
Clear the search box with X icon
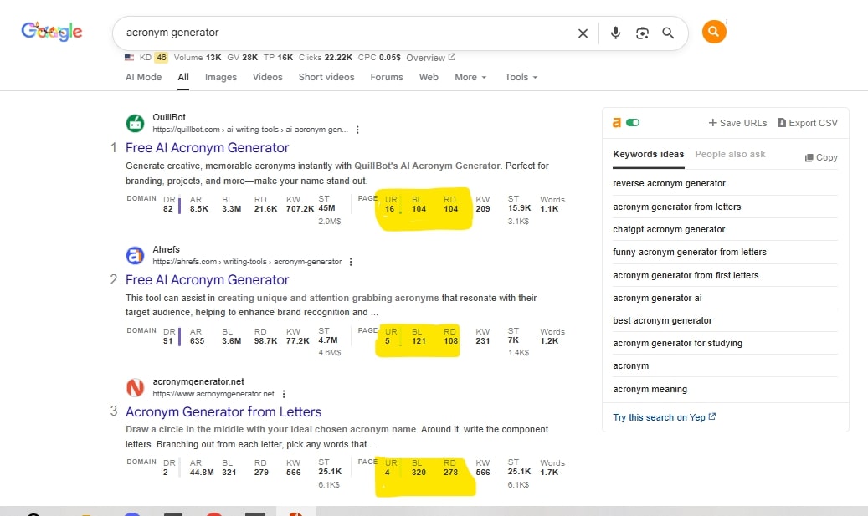point(583,33)
